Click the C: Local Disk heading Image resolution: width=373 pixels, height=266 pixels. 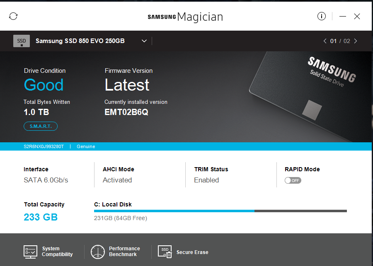[x=113, y=204]
